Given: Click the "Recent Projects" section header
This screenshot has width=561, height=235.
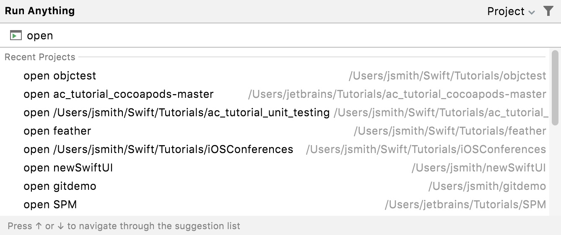Looking at the screenshot, I should tap(40, 57).
